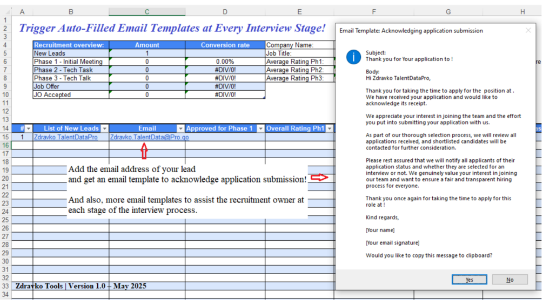543x305 pixels.
Task: Click the '[Your name]' placeholder text
Action: tap(380, 230)
